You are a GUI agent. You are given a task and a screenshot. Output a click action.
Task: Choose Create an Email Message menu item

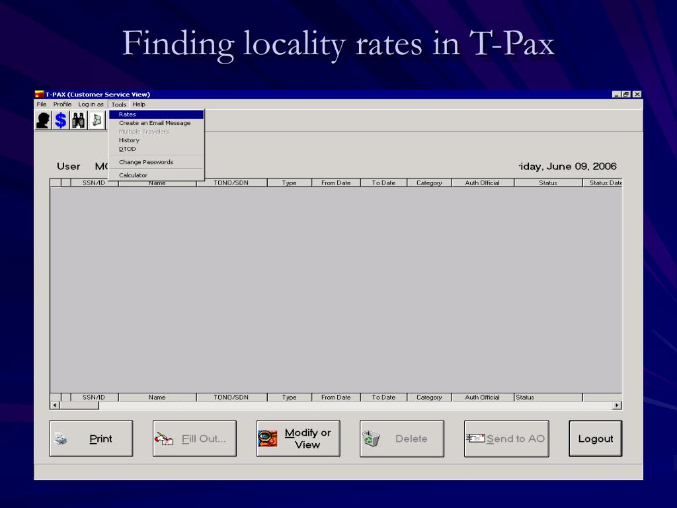click(156, 123)
